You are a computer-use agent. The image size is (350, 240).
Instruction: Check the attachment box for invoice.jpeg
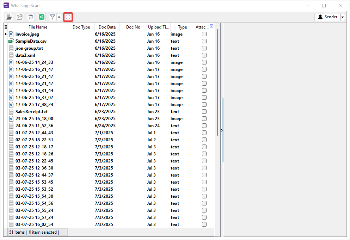[x=204, y=34]
